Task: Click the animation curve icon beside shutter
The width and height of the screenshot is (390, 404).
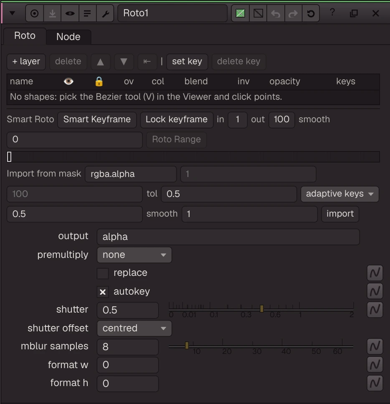Action: tap(375, 310)
